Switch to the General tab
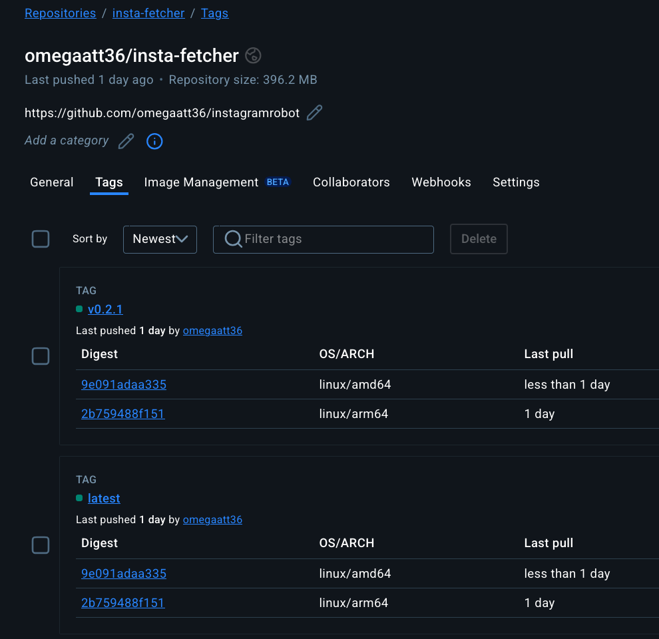Image resolution: width=659 pixels, height=639 pixels. (x=52, y=182)
